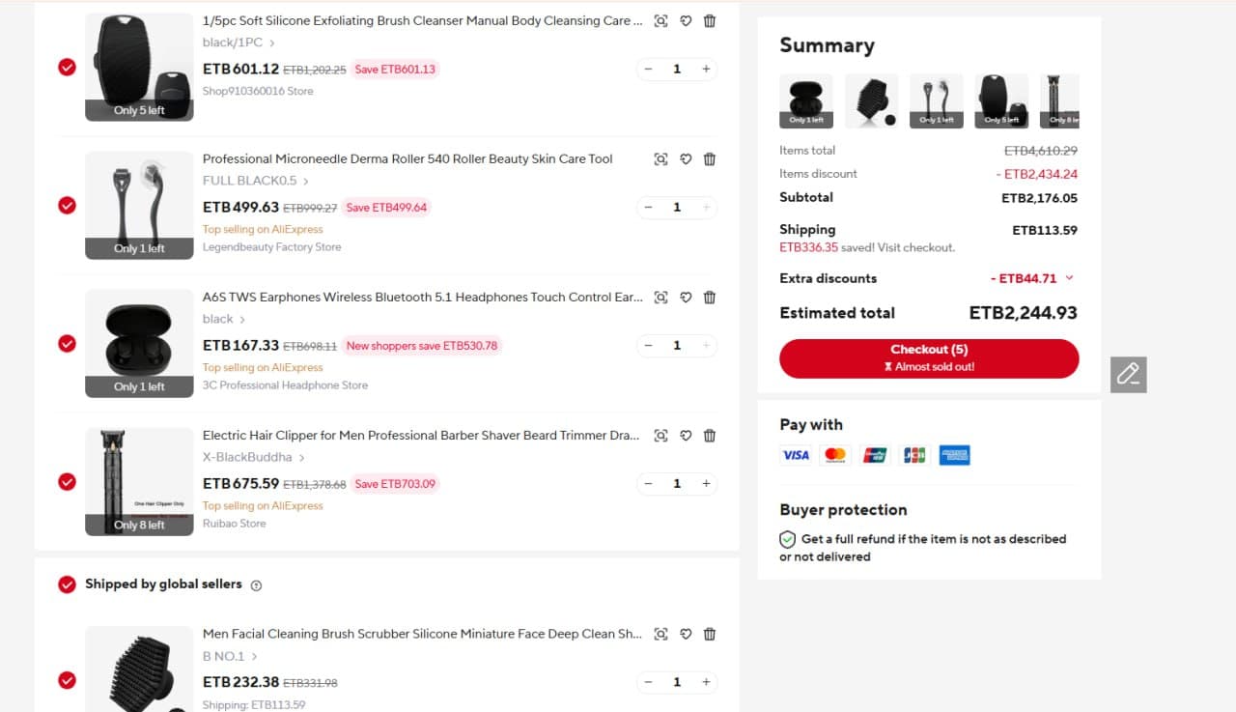The image size is (1236, 712).
Task: Find similar items for A6S Earphones
Action: point(660,298)
